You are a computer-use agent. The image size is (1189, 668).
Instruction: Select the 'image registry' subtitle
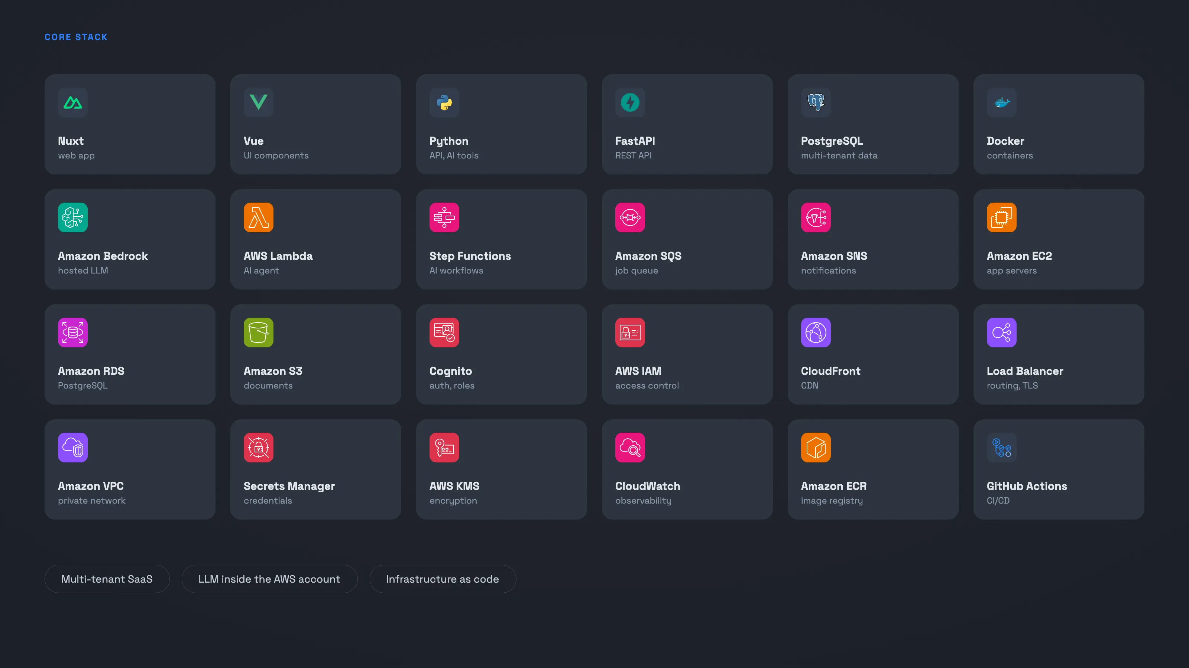[x=832, y=501]
